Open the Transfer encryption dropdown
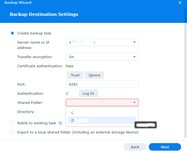The height and width of the screenshot is (152, 187). [x=134, y=57]
